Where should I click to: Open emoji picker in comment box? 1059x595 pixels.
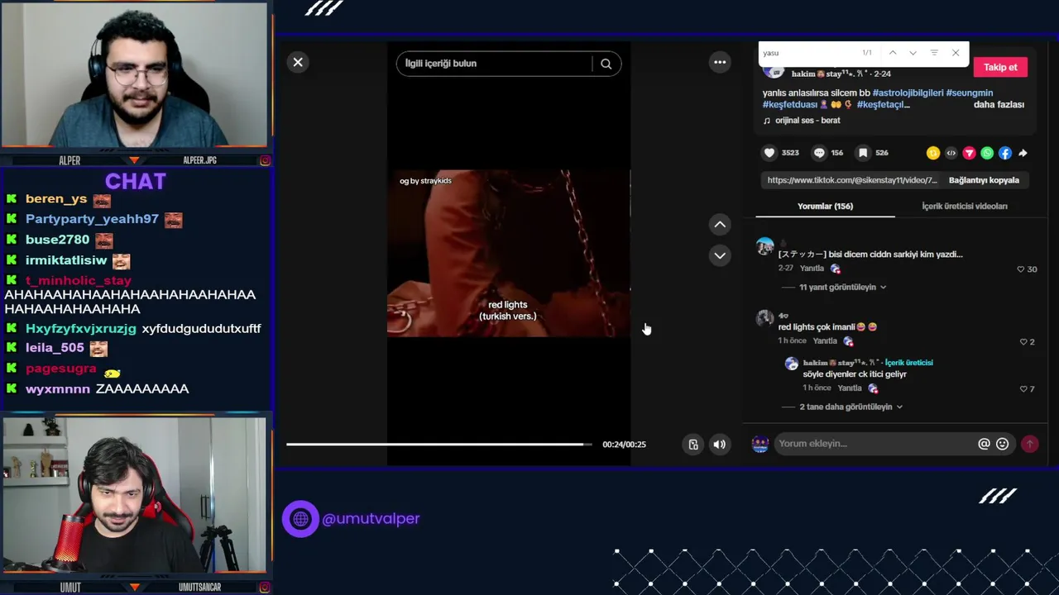pos(1003,444)
